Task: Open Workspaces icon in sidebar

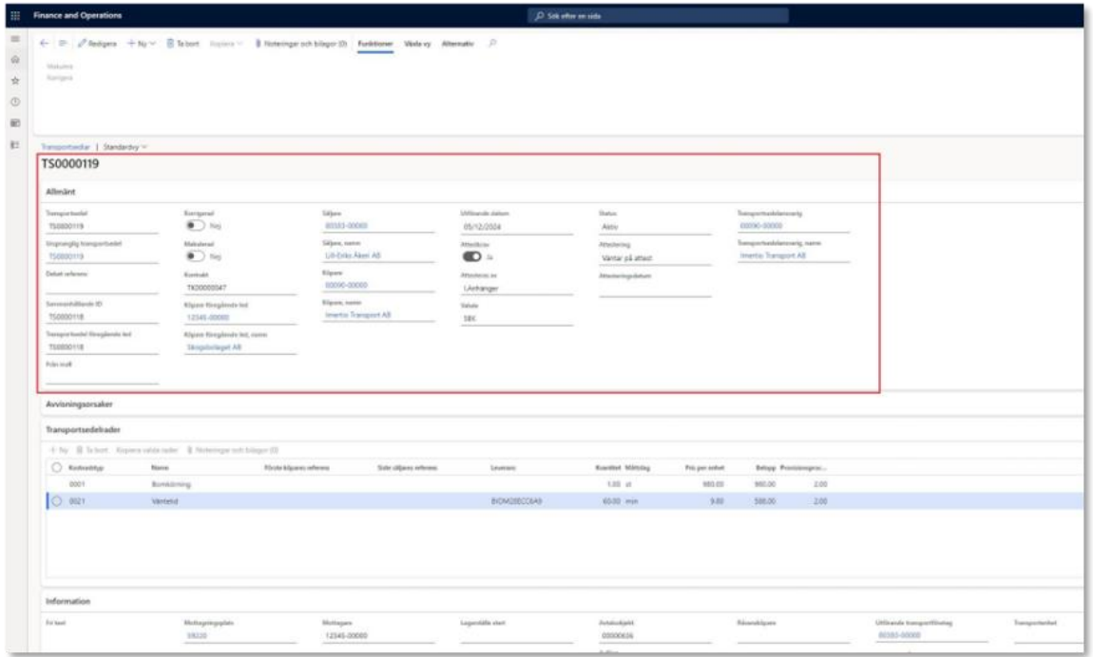Action: click(x=16, y=123)
